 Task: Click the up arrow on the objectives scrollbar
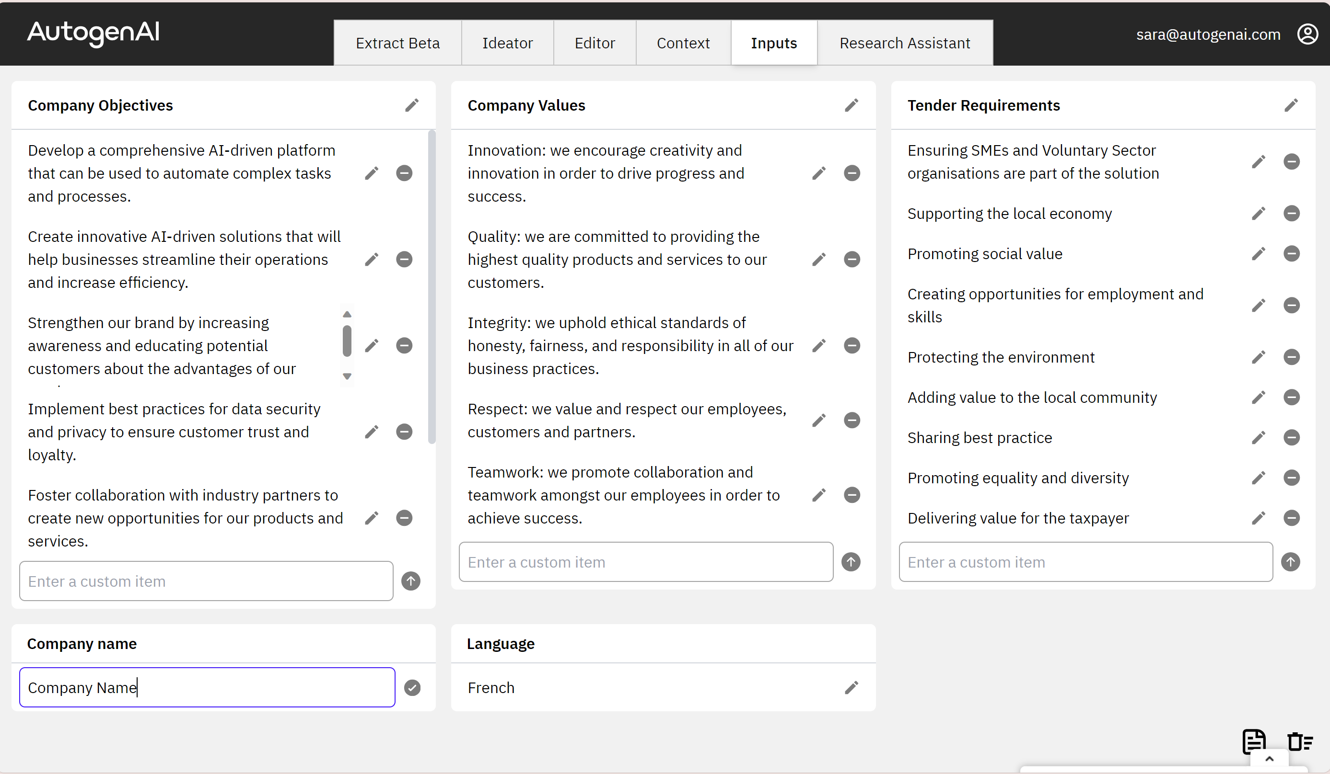347,314
